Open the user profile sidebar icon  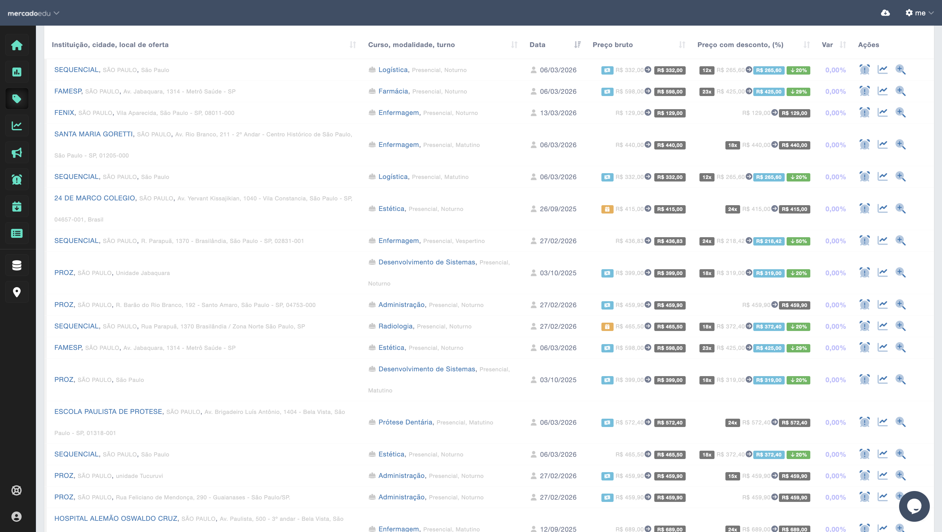pyautogui.click(x=16, y=517)
